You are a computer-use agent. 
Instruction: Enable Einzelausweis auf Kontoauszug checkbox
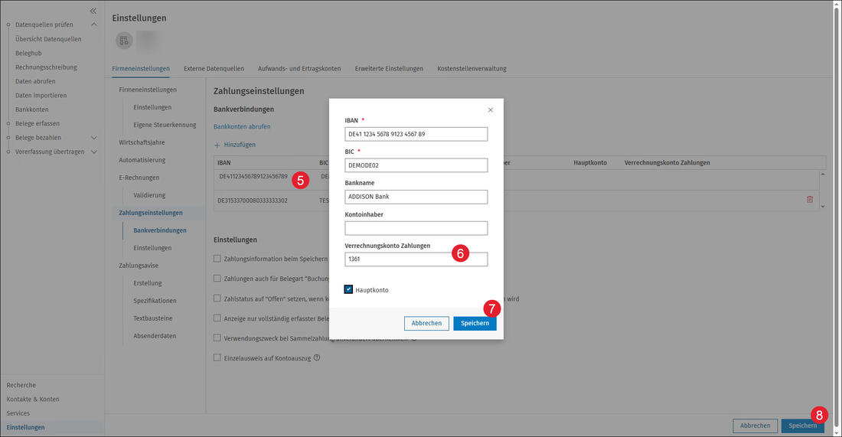[217, 357]
